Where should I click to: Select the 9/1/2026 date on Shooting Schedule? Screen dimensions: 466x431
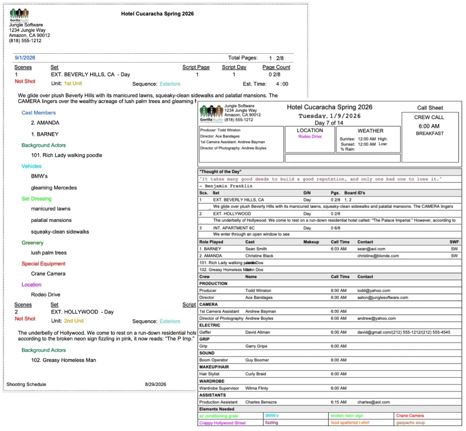25,58
